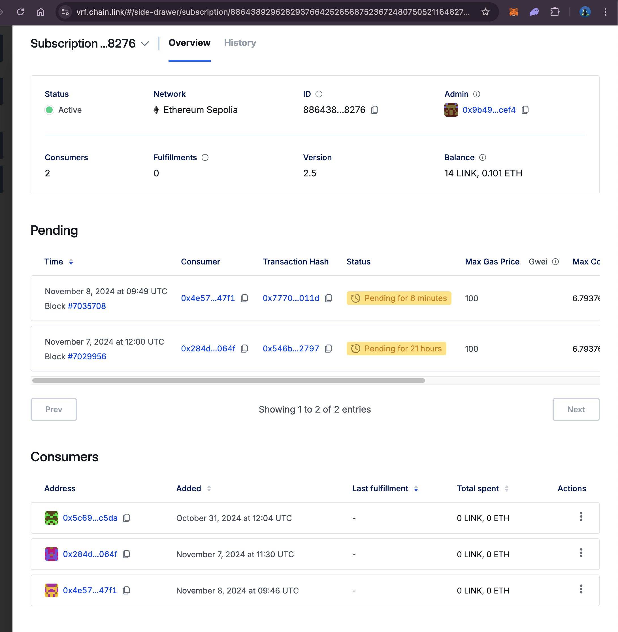Show the Fulfillments info tooltip icon

205,157
